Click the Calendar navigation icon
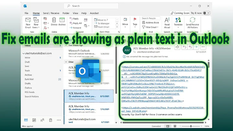 [x=34, y=120]
